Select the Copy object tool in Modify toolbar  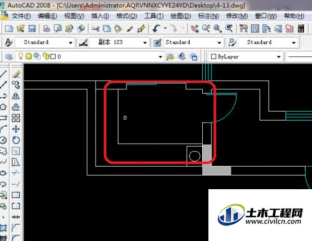(16, 85)
